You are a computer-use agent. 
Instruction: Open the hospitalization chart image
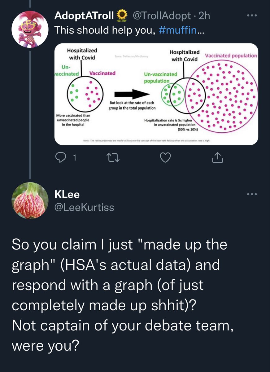156,94
